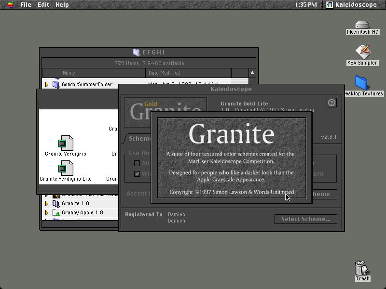Screen dimensions: 386x289
Task: Select the Granite Verdigris file icon
Action: pos(66,143)
